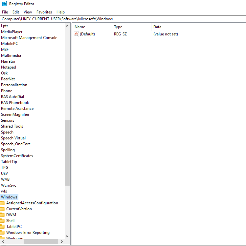Image resolution: width=246 pixels, height=246 pixels.
Task: Select the Remote Assistance key
Action: [x=17, y=109]
